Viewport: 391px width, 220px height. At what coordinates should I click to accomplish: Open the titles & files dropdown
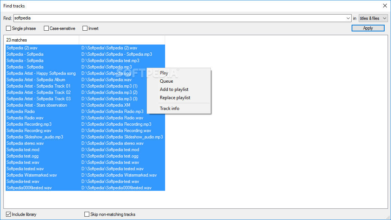pos(373,18)
